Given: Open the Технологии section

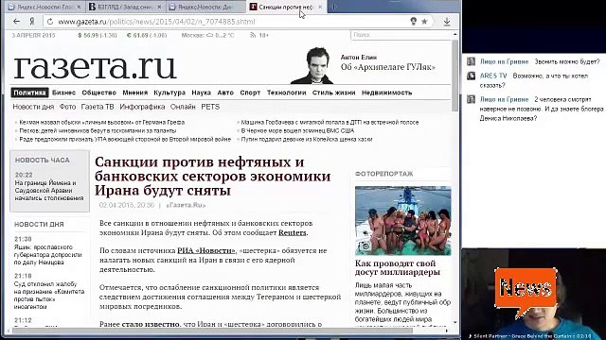Looking at the screenshot, I should pos(286,93).
